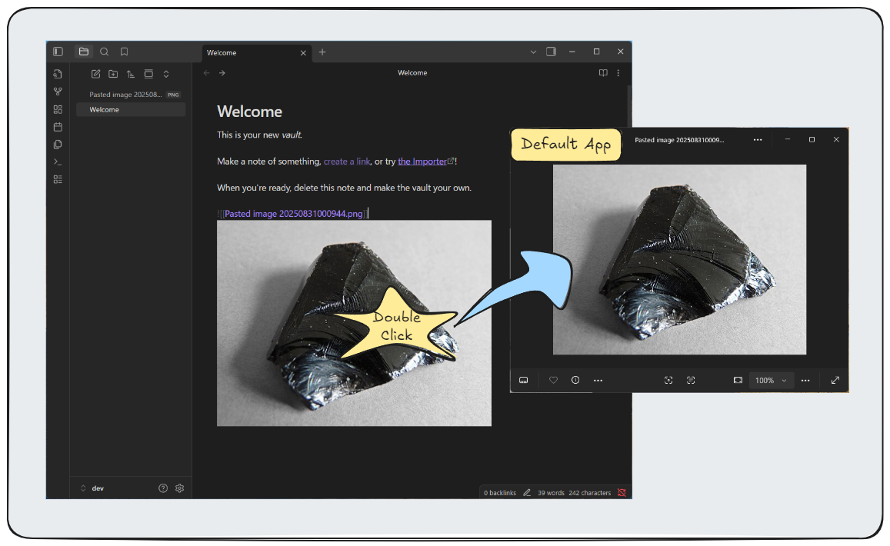This screenshot has width=890, height=546.
Task: Click the embedded obsidian image in note
Action: click(354, 323)
